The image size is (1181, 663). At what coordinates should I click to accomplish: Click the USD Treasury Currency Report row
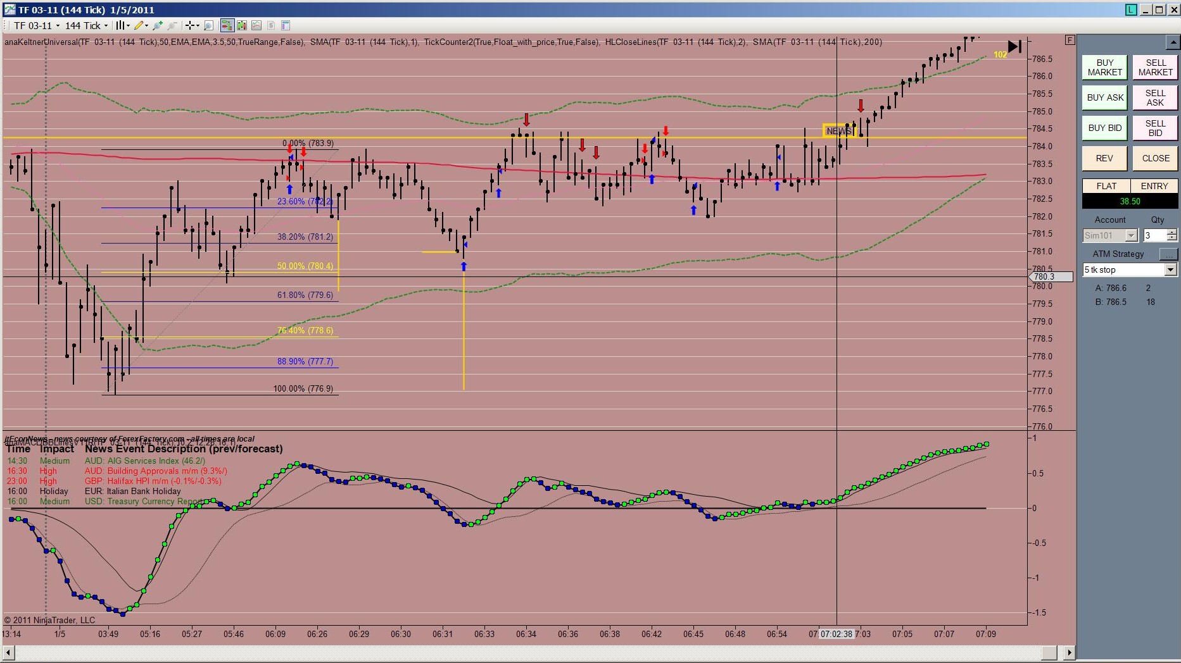pos(106,501)
